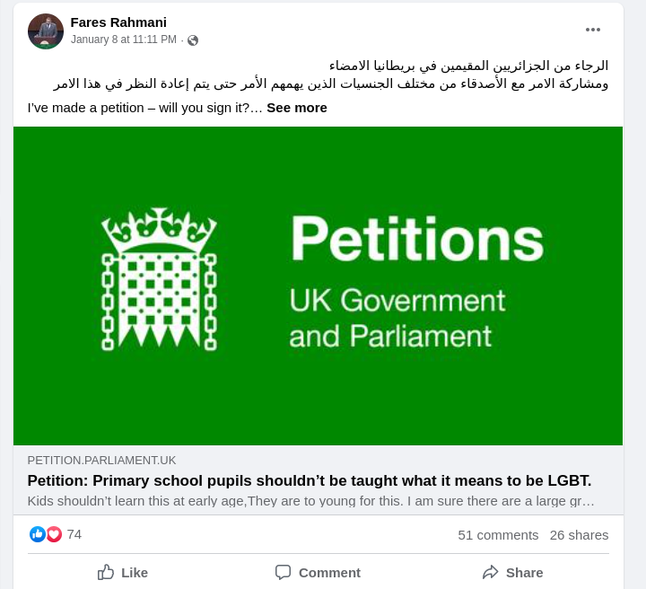This screenshot has width=646, height=589.
Task: Click the crowned portcullis Parliament logo
Action: (x=160, y=279)
